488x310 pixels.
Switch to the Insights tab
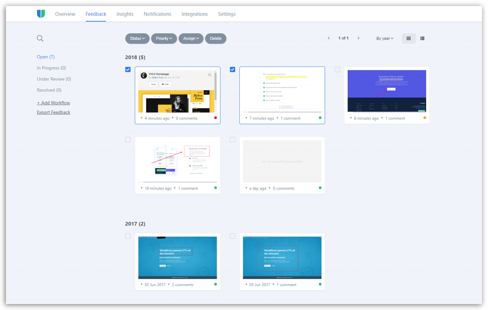pyautogui.click(x=124, y=14)
